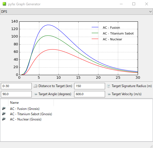Open the DPS graph type dropdown
The image size is (153, 148).
click(76, 12)
